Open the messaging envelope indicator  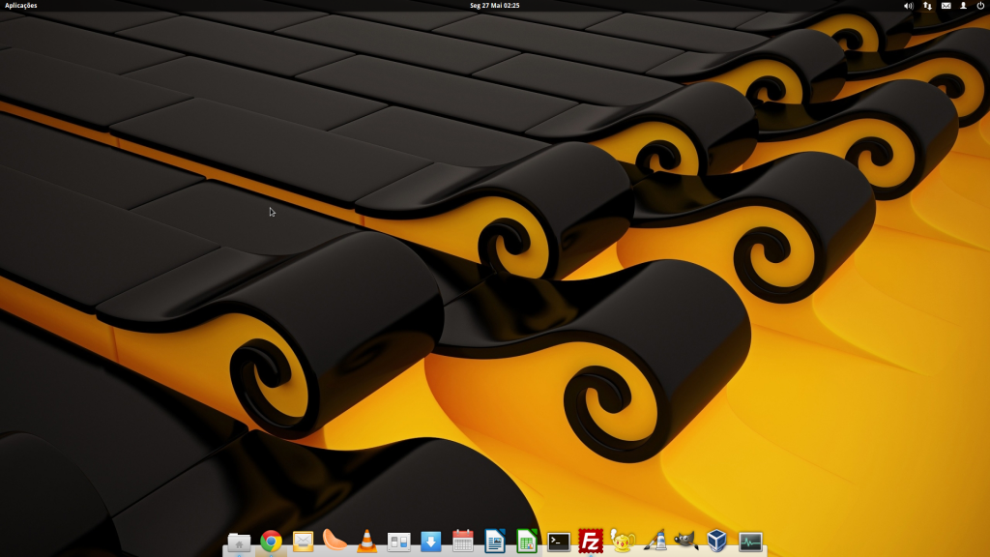click(946, 6)
